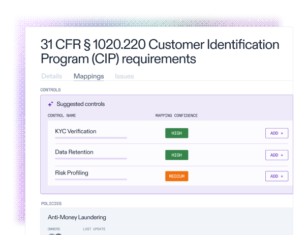
Task: Click the POLICIES section label
Action: tap(51, 203)
